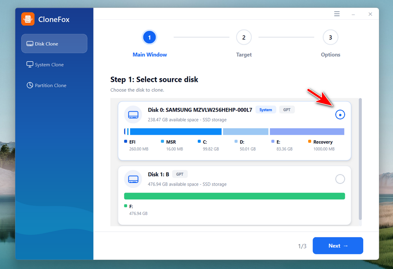The height and width of the screenshot is (269, 393).
Task: Click step 1 Main Window circle
Action: (x=150, y=38)
